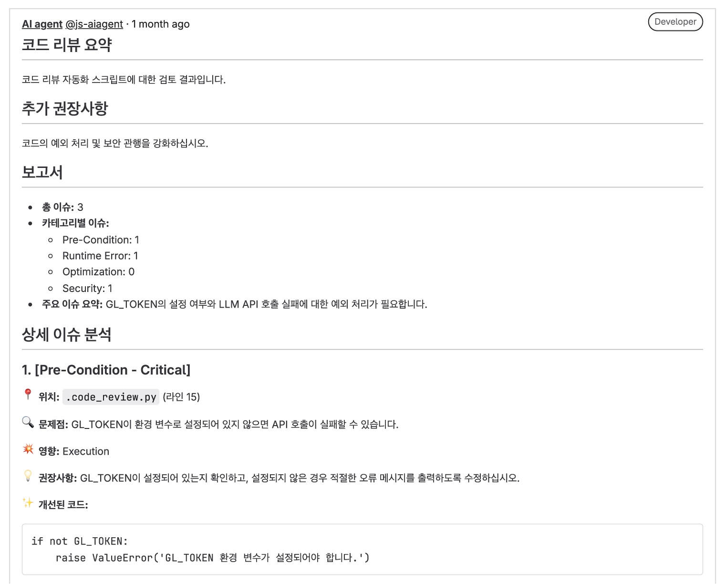The height and width of the screenshot is (584, 725).
Task: Open the @js-aiagent username link
Action: pyautogui.click(x=94, y=24)
